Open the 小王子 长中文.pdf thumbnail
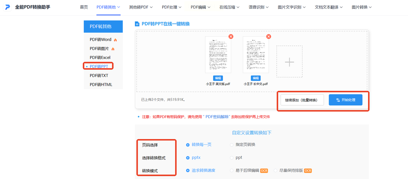Image resolution: width=408 pixels, height=179 pixels. click(256, 55)
